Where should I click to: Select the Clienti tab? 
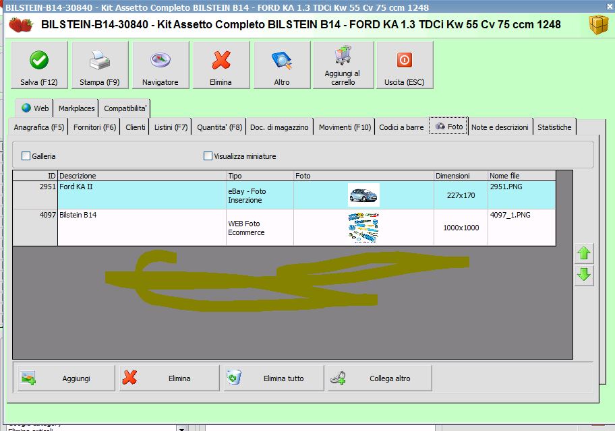click(136, 127)
